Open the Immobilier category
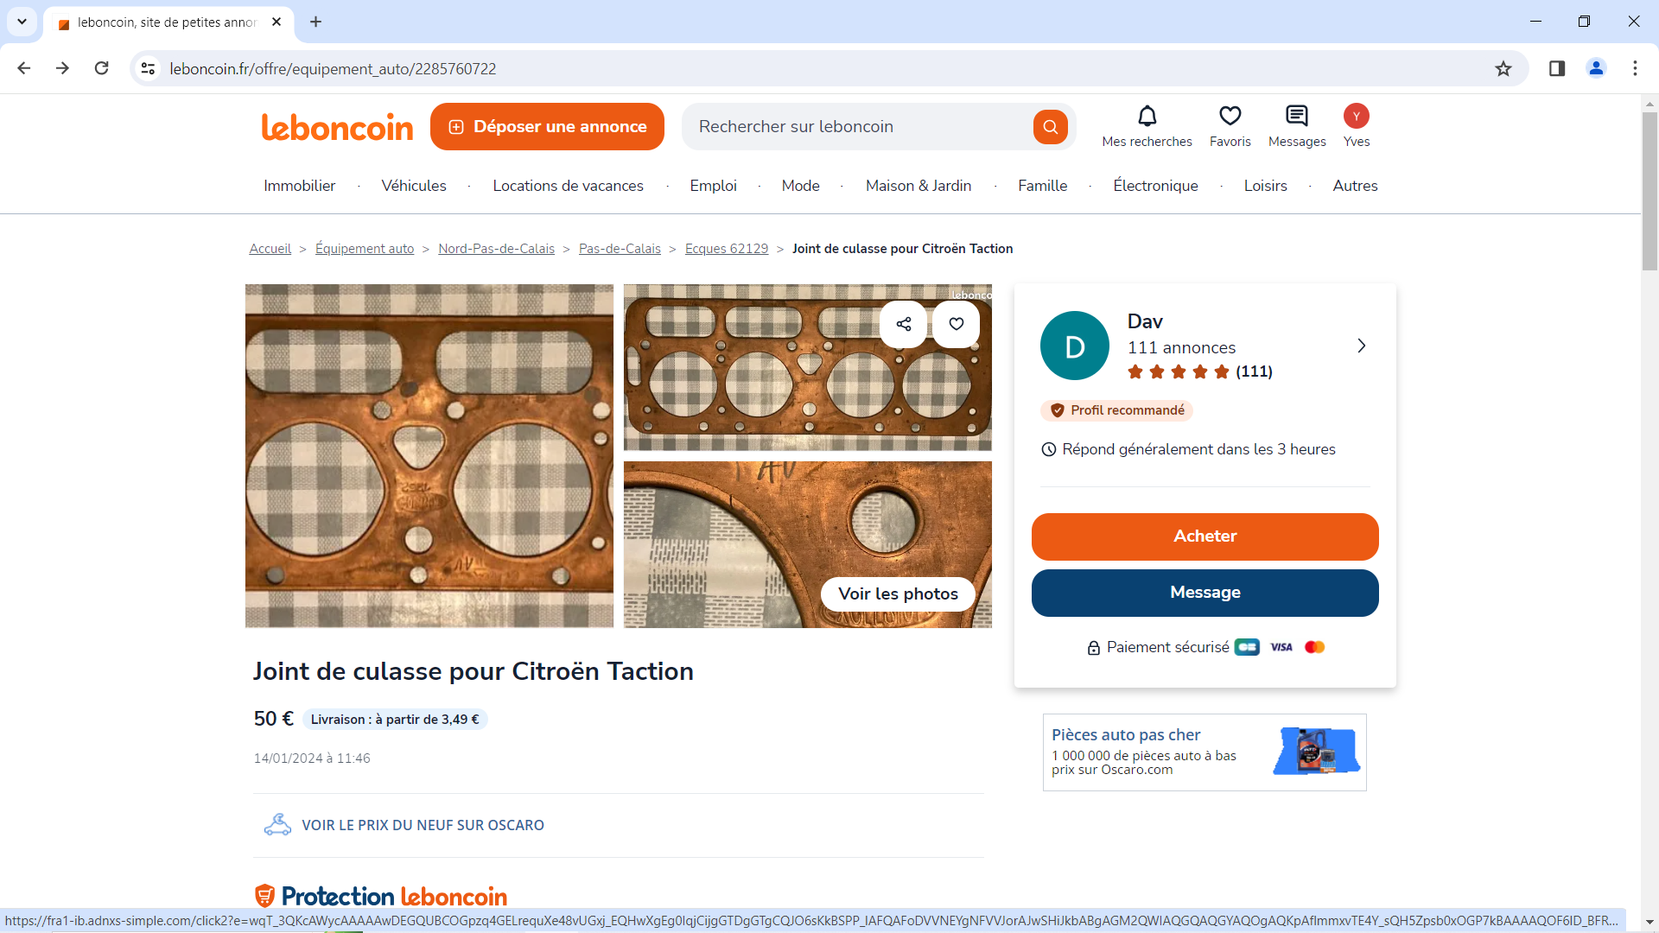 point(299,186)
